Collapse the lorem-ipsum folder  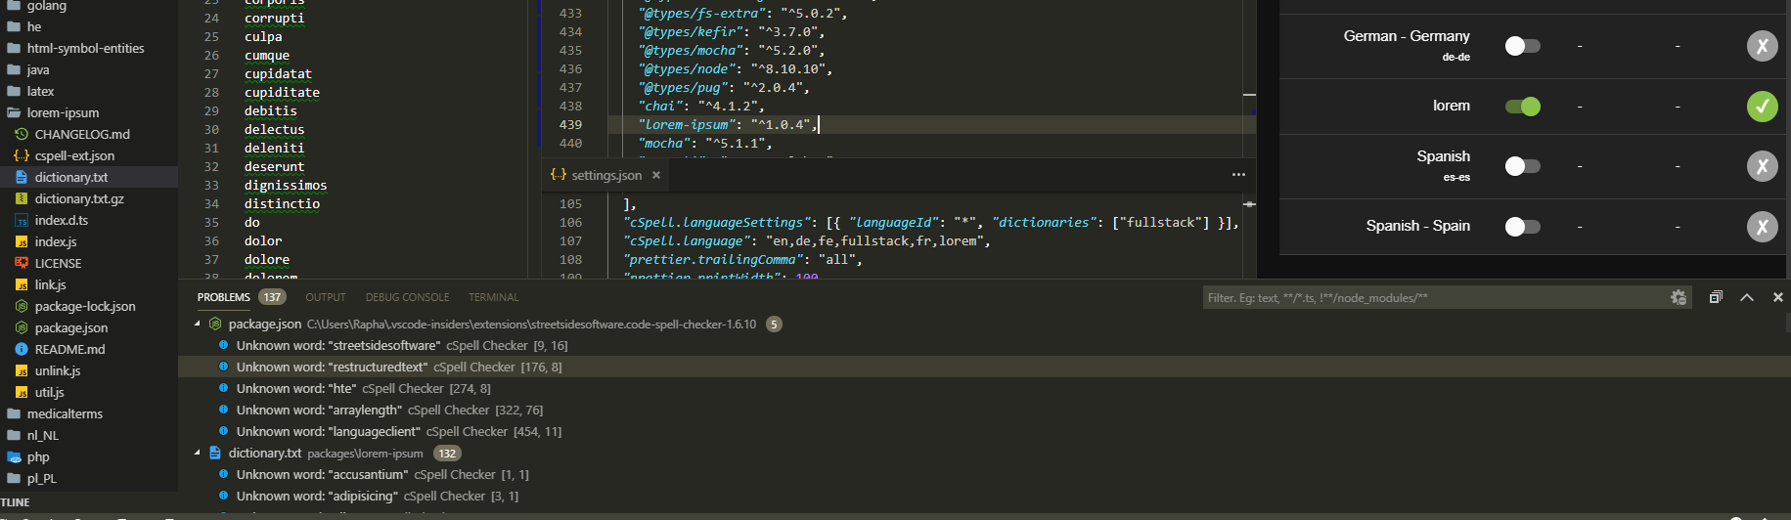[63, 112]
